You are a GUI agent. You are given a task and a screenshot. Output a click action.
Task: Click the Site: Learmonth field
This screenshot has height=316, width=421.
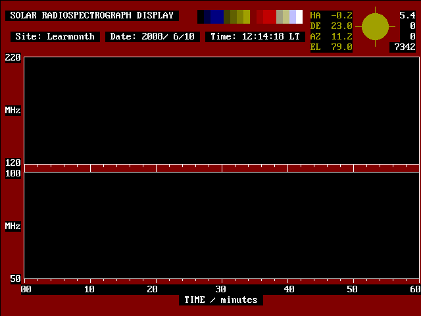pyautogui.click(x=55, y=37)
